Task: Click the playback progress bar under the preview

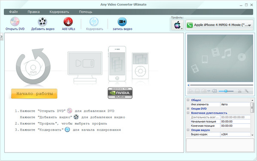Action: point(220,85)
